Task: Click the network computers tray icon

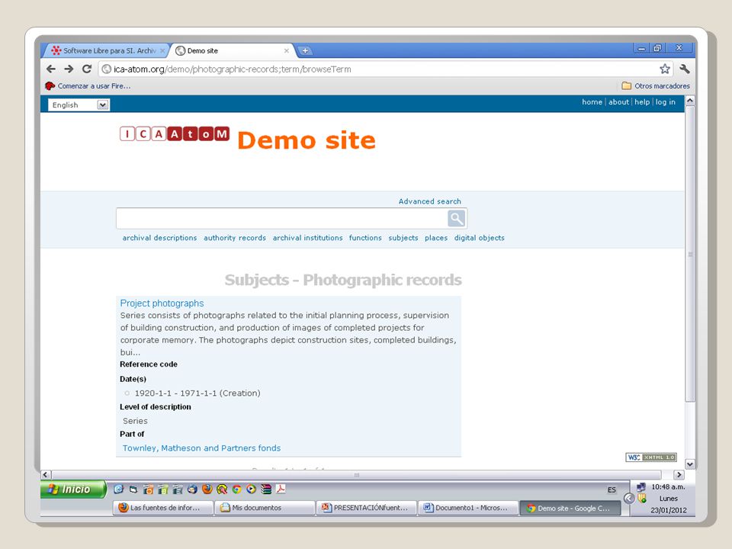Action: 641,487
